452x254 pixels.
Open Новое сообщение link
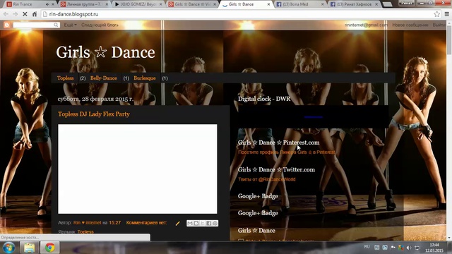click(410, 25)
